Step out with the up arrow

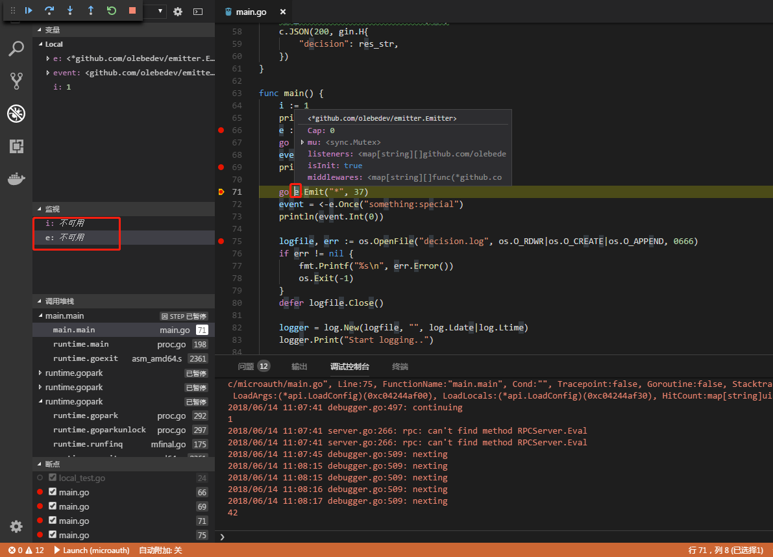pyautogui.click(x=91, y=10)
